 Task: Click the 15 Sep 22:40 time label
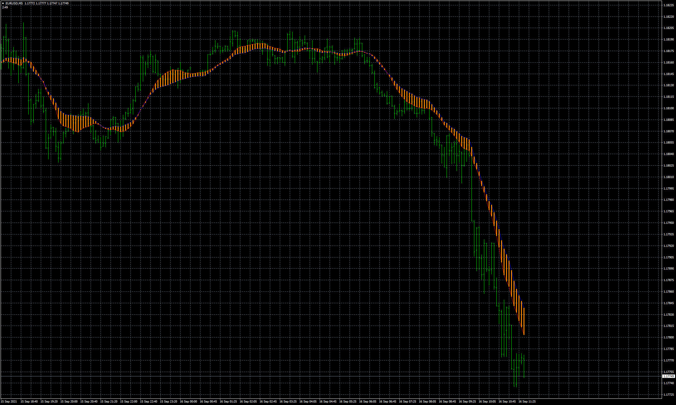[149, 402]
